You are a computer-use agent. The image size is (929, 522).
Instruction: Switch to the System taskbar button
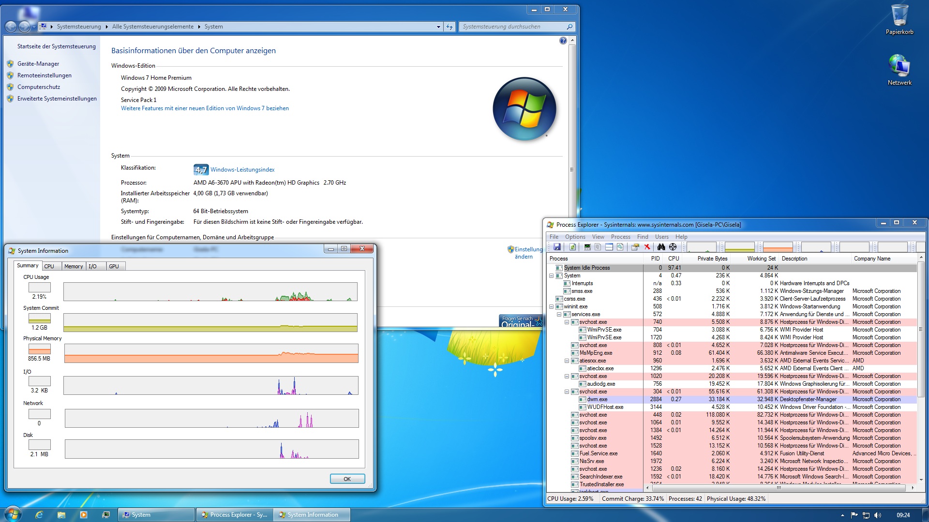(x=156, y=515)
